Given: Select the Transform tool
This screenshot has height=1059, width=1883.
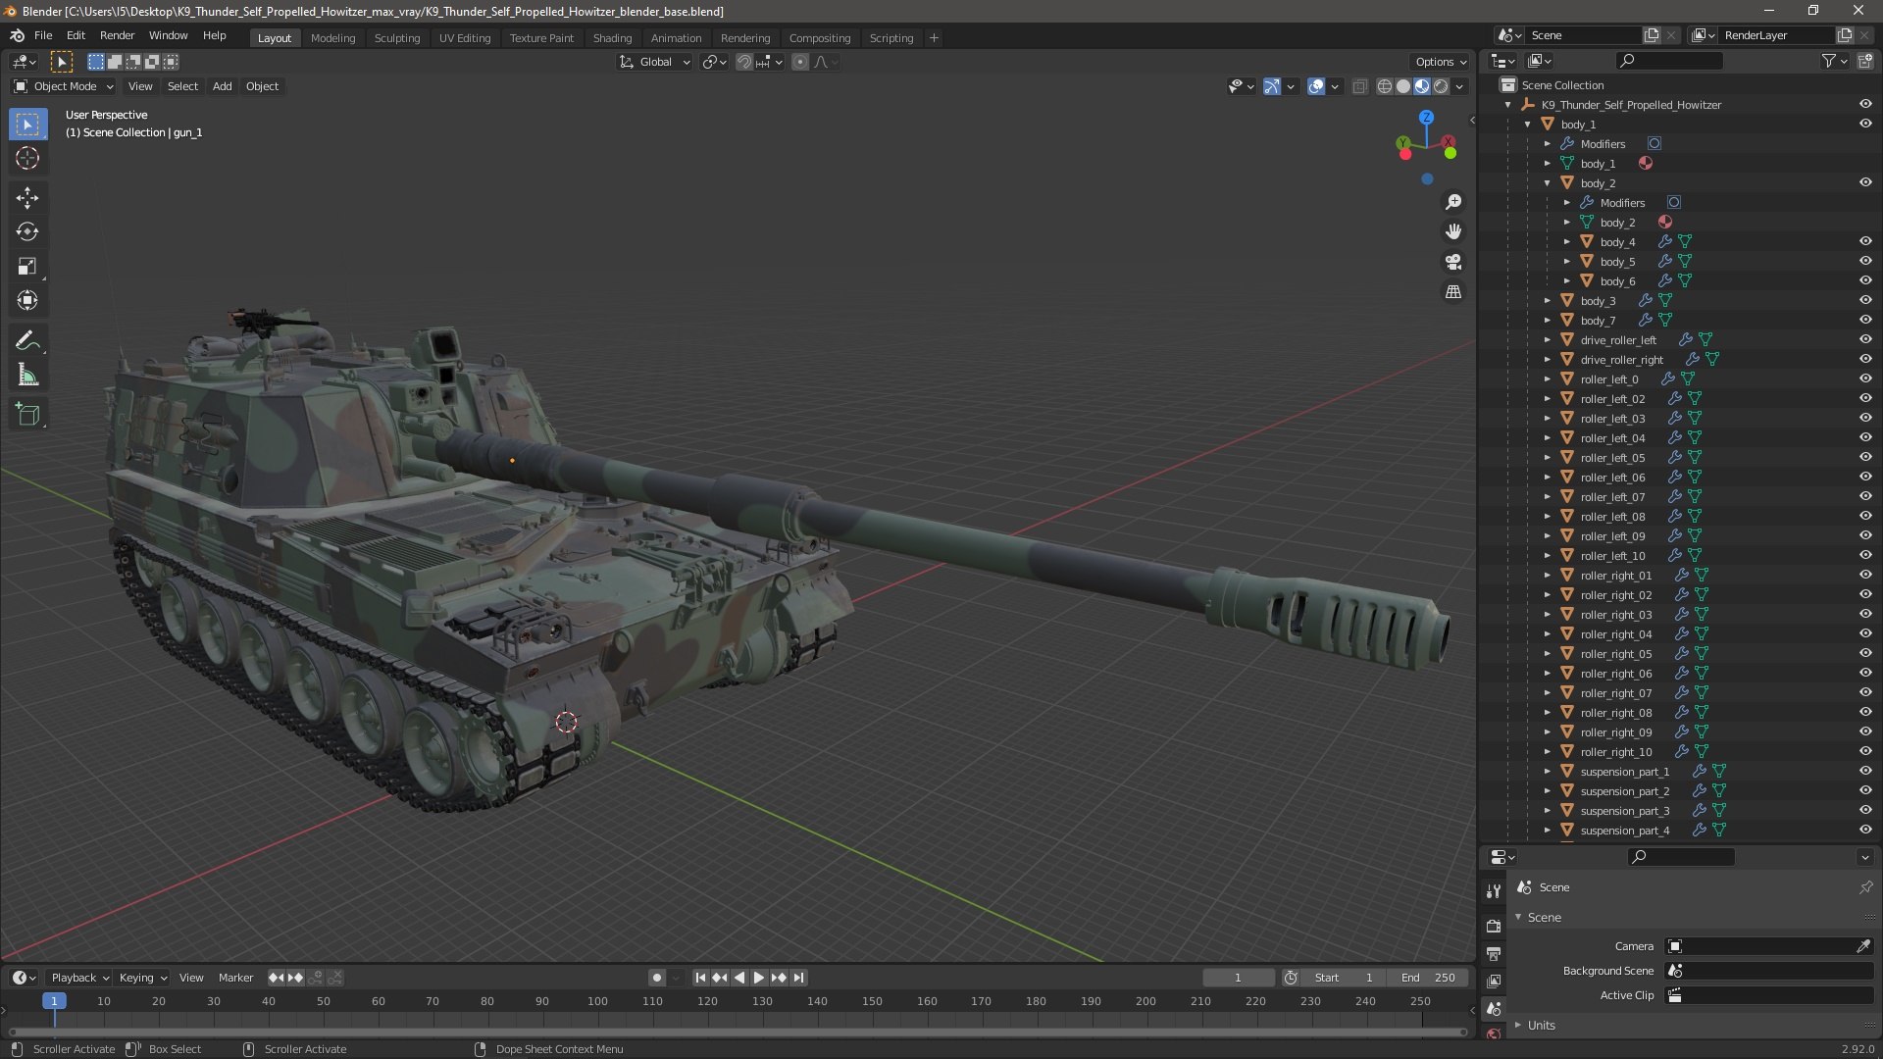Looking at the screenshot, I should point(27,301).
